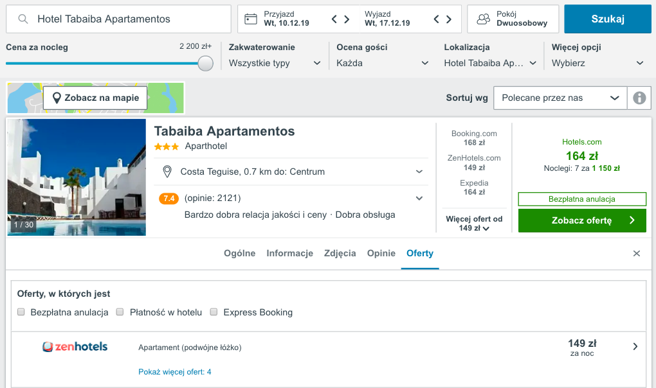Viewport: 656px width, 388px height.
Task: Open Zakwaterowanie type dropdown
Action: [275, 63]
